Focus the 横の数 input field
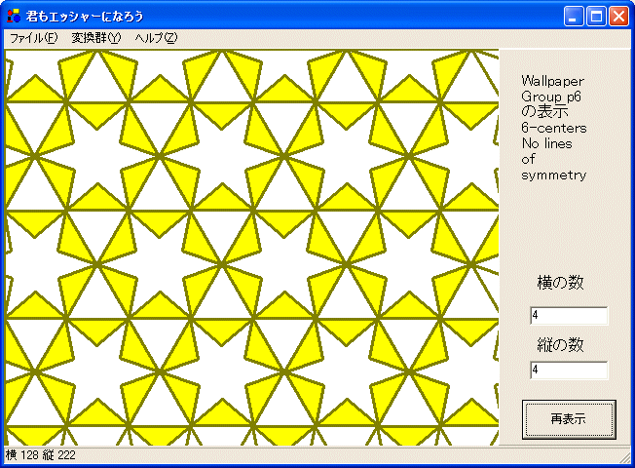635x468 pixels. click(569, 316)
